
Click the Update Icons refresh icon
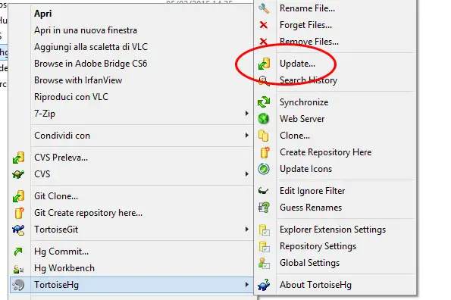[x=264, y=169]
